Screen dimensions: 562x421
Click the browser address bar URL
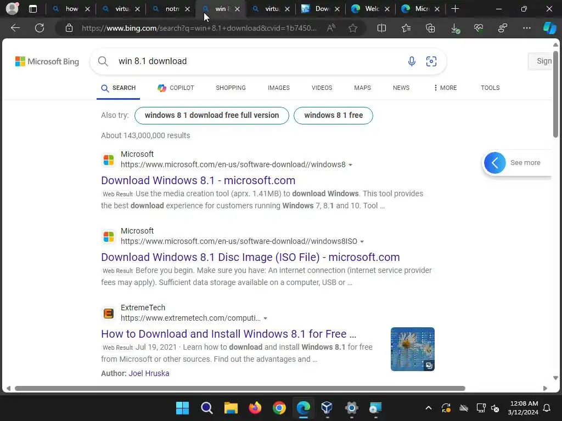(x=199, y=28)
